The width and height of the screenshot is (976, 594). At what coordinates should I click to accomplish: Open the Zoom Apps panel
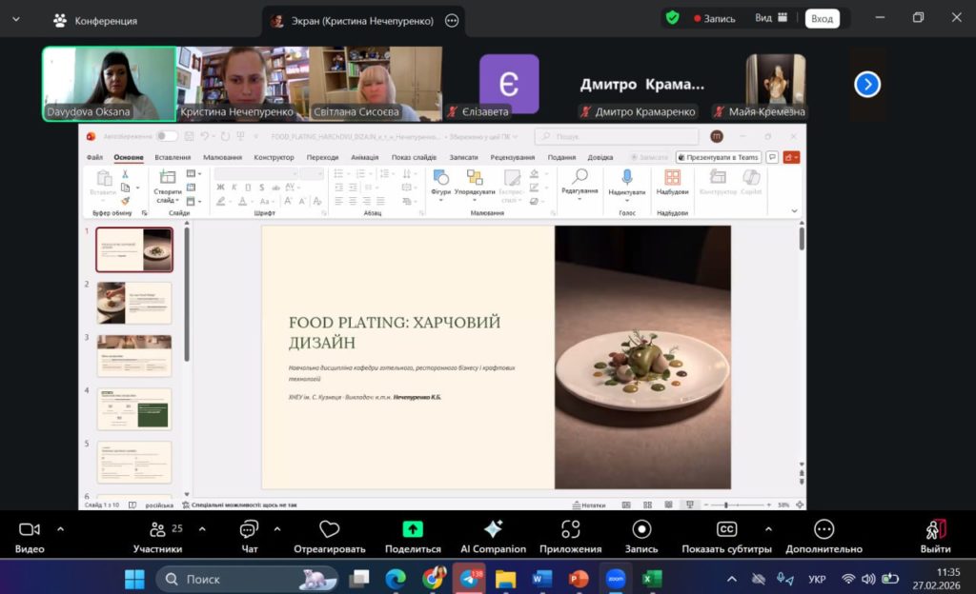[570, 530]
